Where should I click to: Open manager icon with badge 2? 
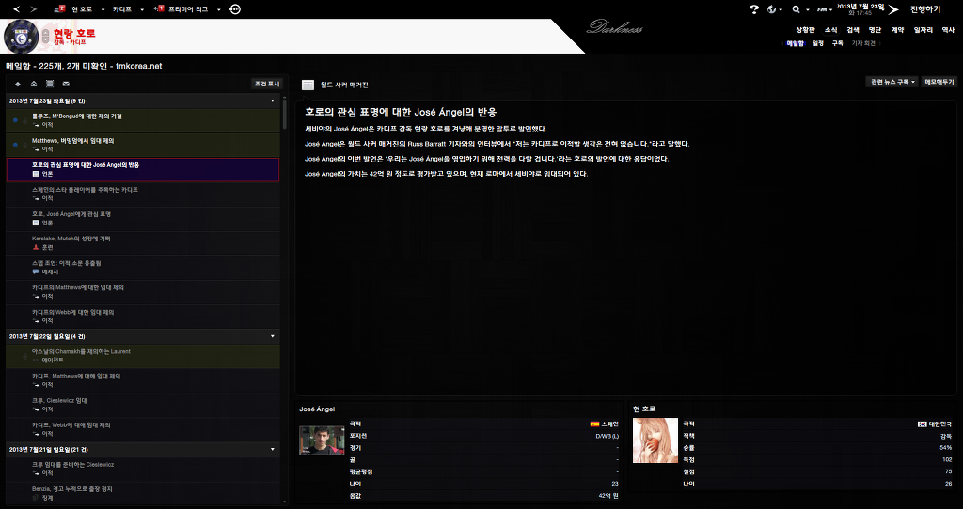(59, 9)
